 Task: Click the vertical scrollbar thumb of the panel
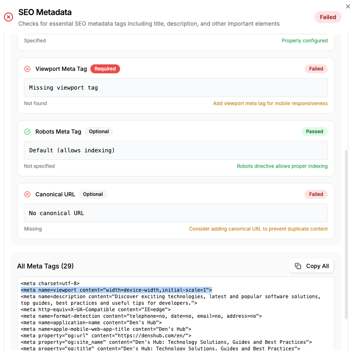(346, 234)
